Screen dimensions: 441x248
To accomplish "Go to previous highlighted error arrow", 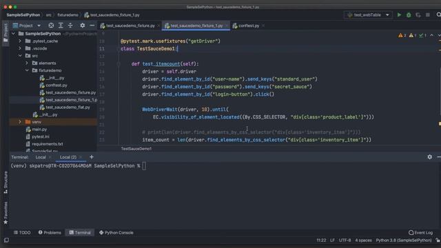I will 432,35.
